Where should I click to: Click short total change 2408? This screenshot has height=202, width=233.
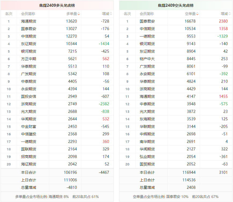pyautogui.click(x=191, y=187)
